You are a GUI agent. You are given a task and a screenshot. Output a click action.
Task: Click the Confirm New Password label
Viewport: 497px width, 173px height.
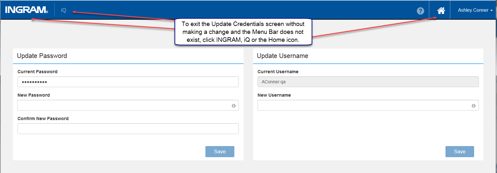point(43,119)
